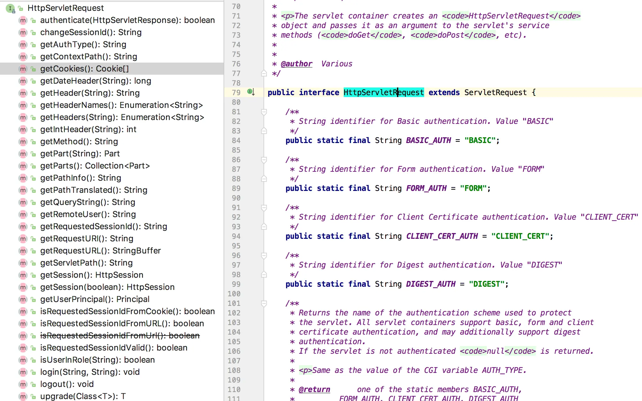Select login(String, String): void entry
The width and height of the screenshot is (642, 401).
tap(90, 372)
